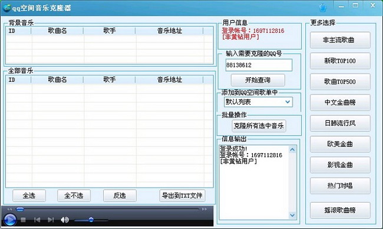Image resolution: width=383 pixels, height=229 pixels.
Task: Open the skin shirt icon in title bar
Action: coord(323,8)
